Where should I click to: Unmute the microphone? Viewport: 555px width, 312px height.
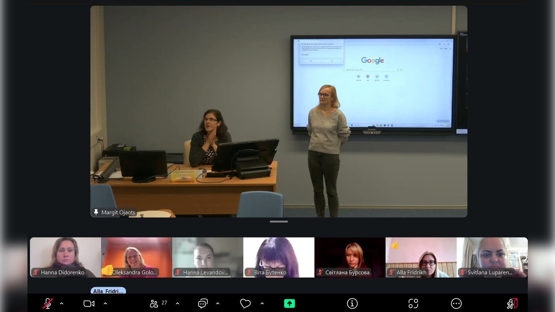tap(48, 304)
